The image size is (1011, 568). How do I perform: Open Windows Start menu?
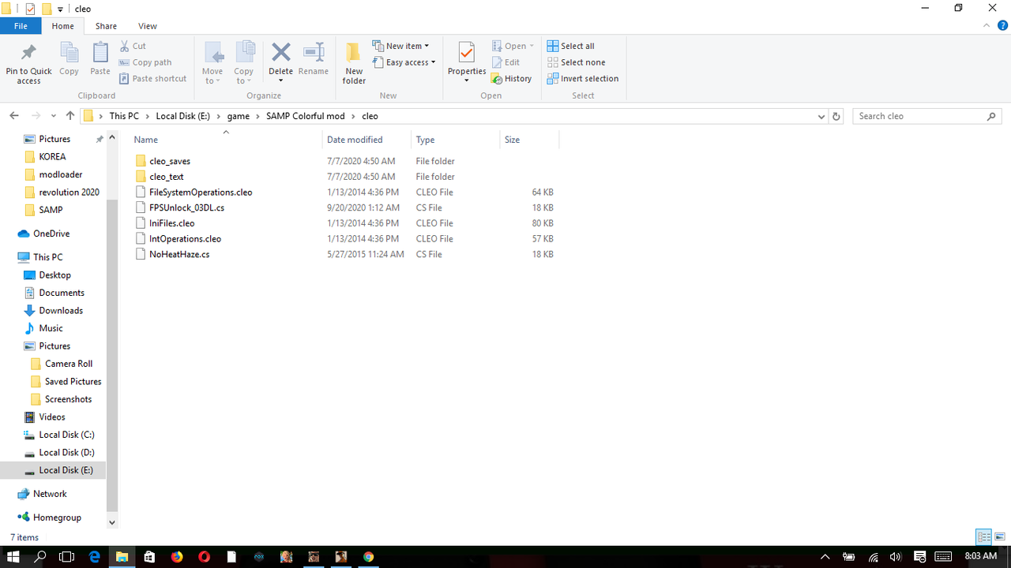13,557
